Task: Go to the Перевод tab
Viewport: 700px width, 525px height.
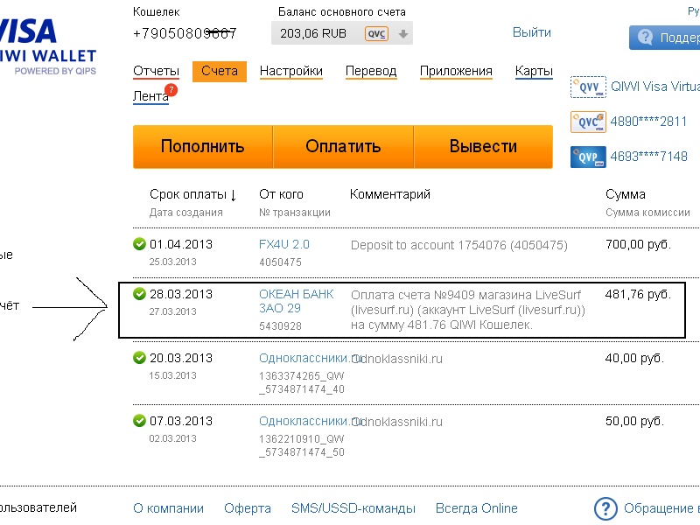Action: [x=371, y=71]
